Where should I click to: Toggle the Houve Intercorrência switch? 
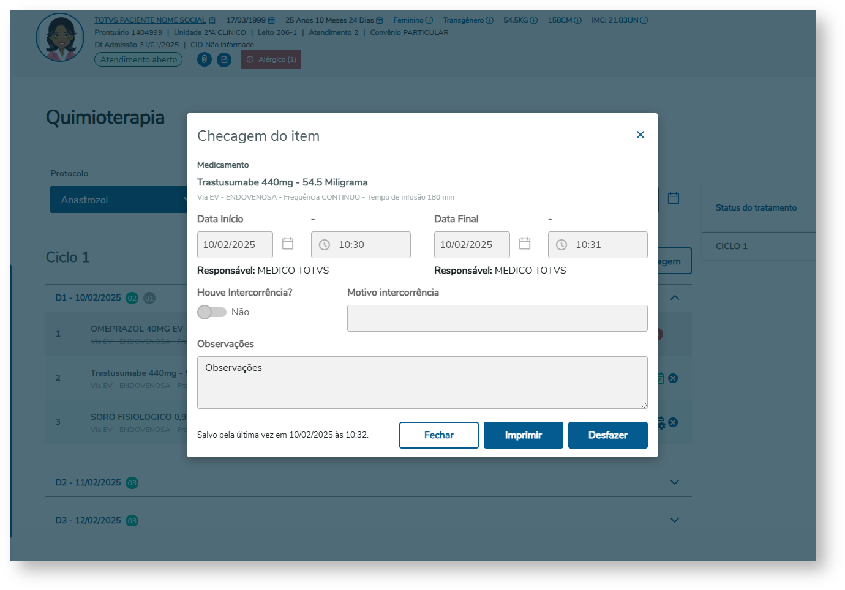click(x=212, y=312)
